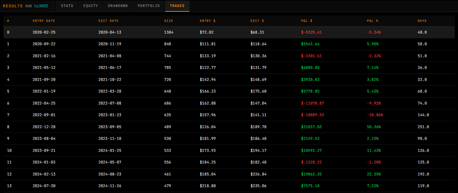Click entry price $166.23
Image resolution: width=458 pixels, height=193 pixels.
(x=208, y=91)
